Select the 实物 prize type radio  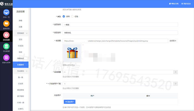[64, 16]
